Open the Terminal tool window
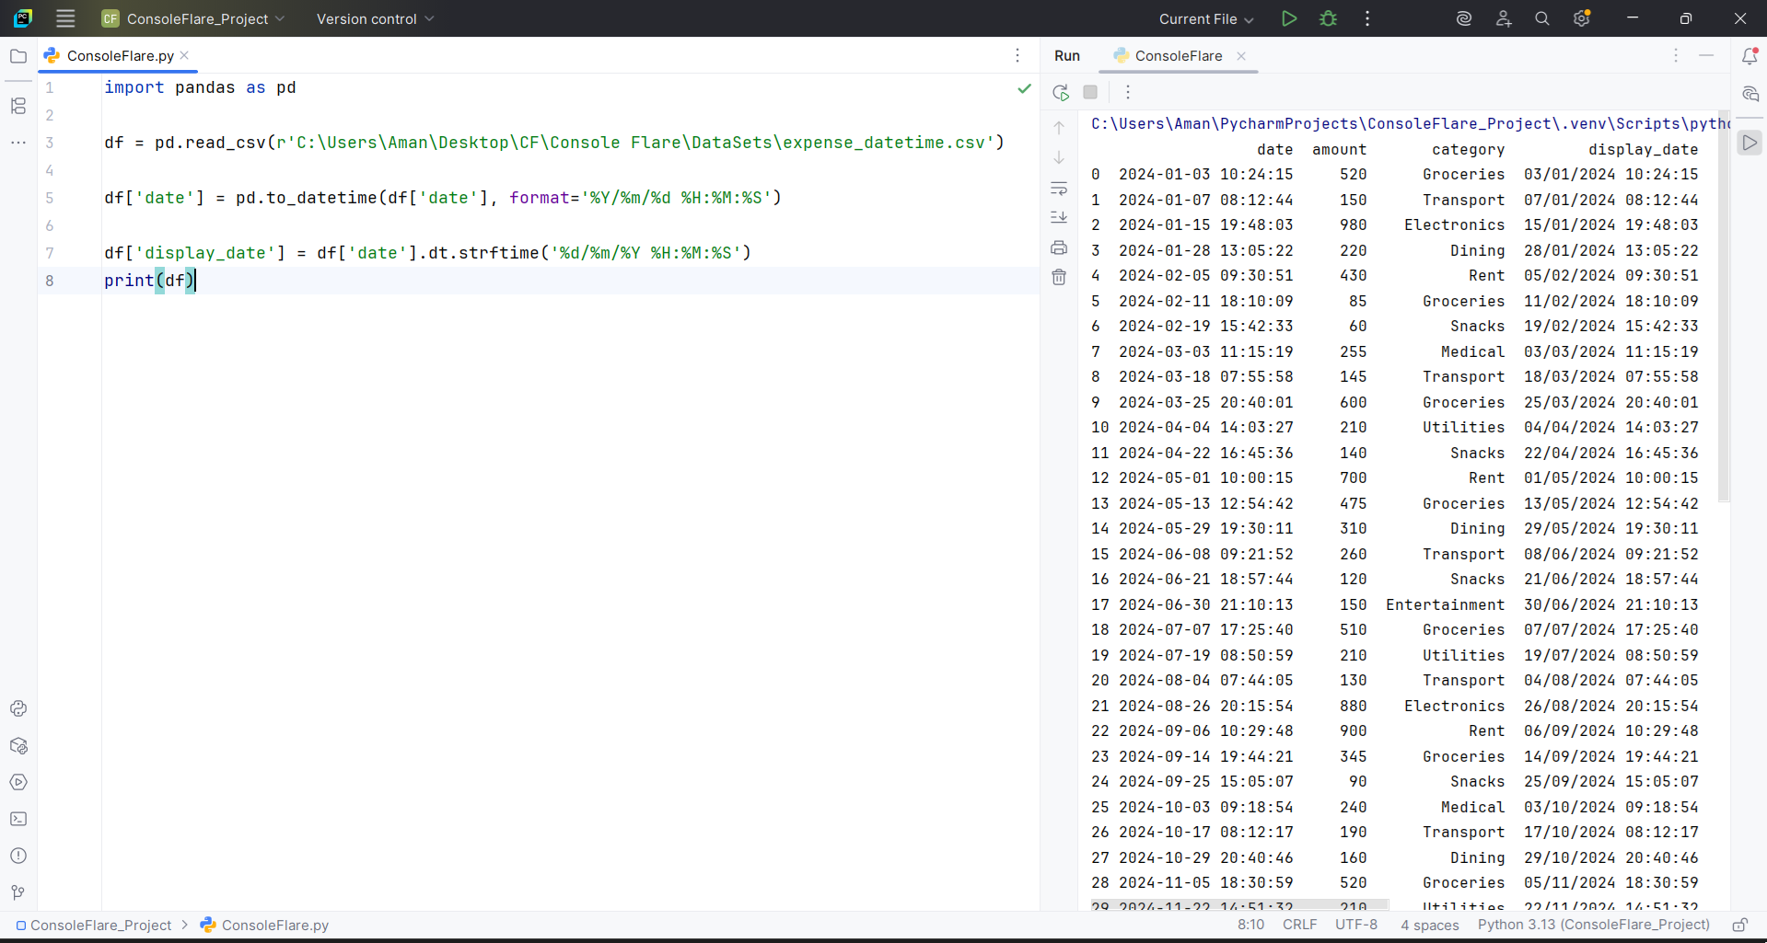This screenshot has height=943, width=1767. (18, 819)
